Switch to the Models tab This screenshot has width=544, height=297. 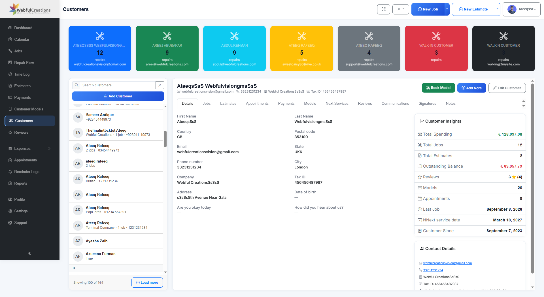coord(310,104)
